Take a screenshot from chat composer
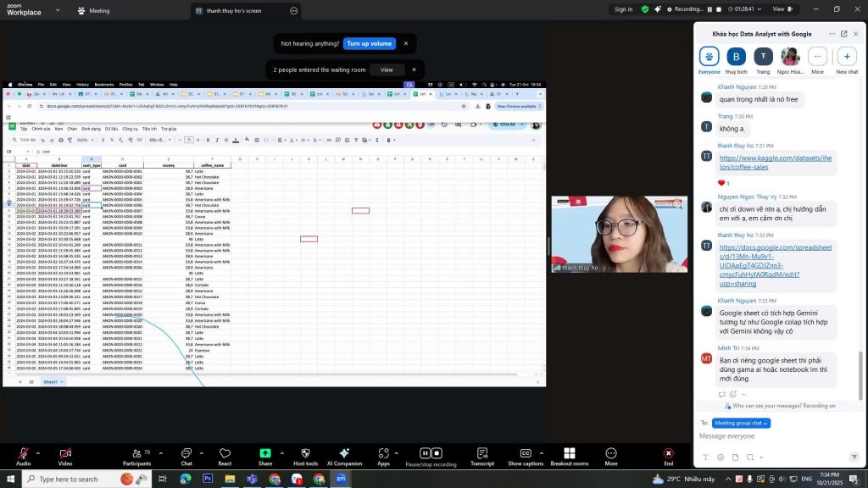Viewport: 868px width, 488px height. (750, 457)
